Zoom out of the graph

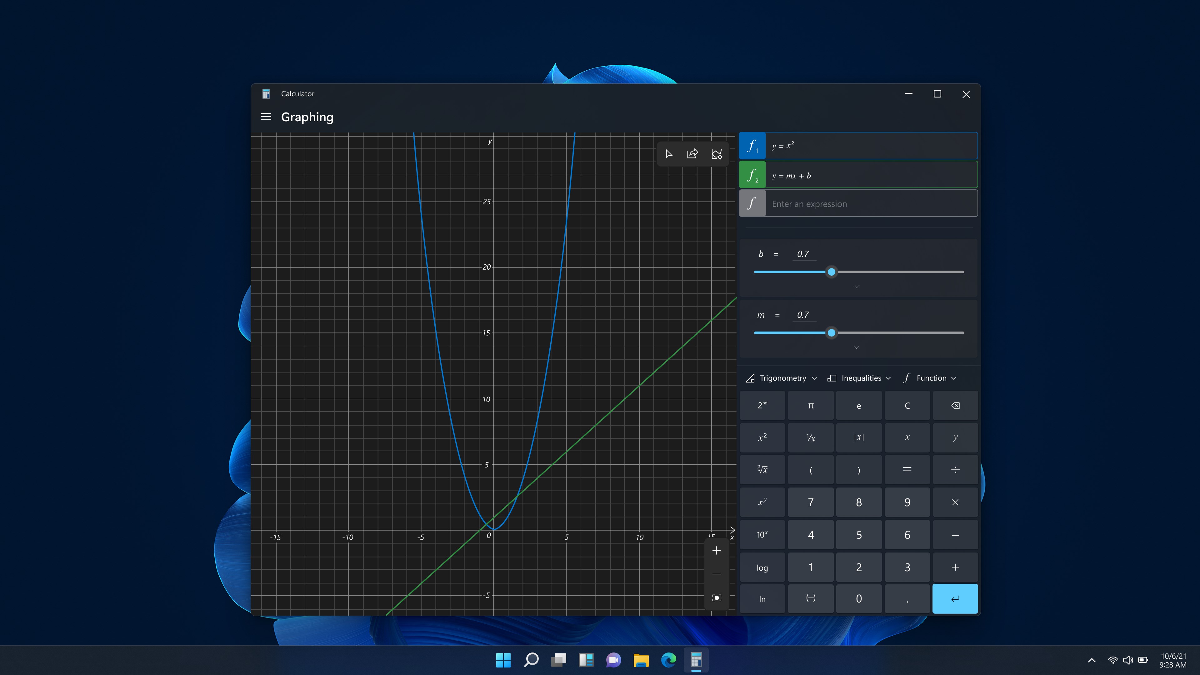(717, 574)
